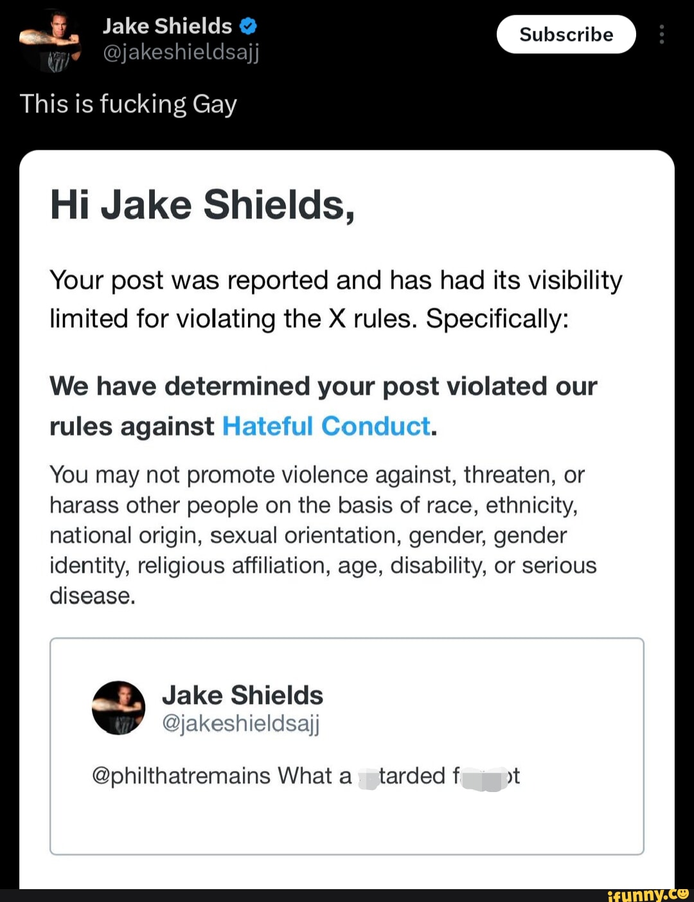Click the "Your post was reported" paragraph
Image resolution: width=694 pixels, height=902 pixels.
click(x=335, y=299)
